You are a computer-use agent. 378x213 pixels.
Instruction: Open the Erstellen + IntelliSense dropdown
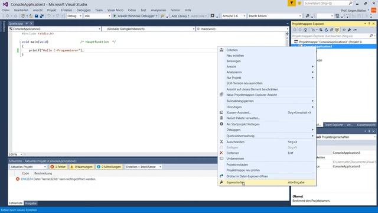(x=143, y=167)
